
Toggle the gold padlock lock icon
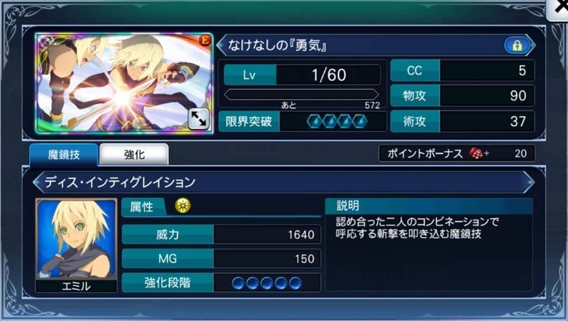[x=517, y=45]
